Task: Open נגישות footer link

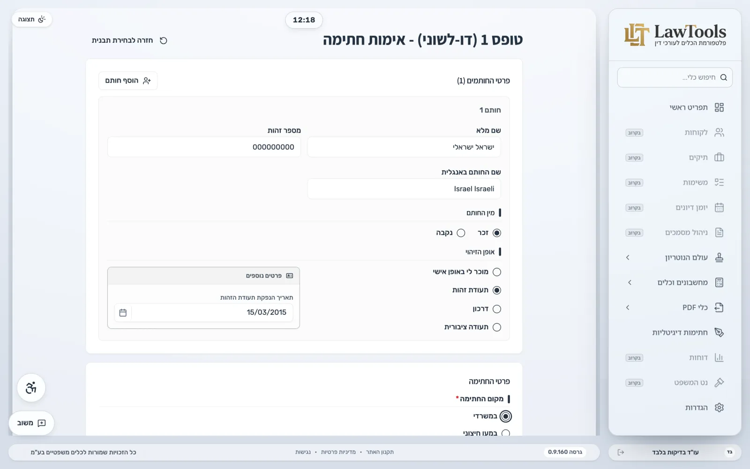Action: (303, 452)
